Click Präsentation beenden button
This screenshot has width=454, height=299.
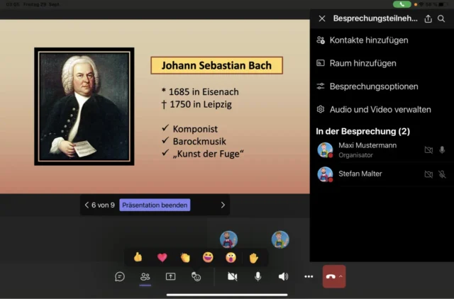(155, 205)
